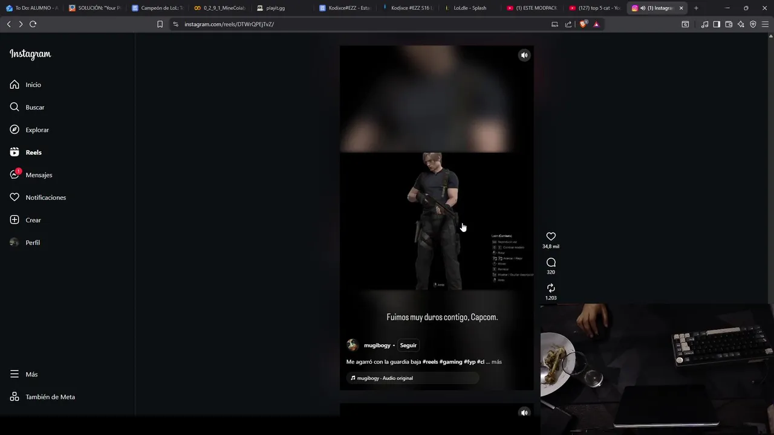
Task: Repost the reel with 1.203 reposts
Action: pyautogui.click(x=551, y=288)
